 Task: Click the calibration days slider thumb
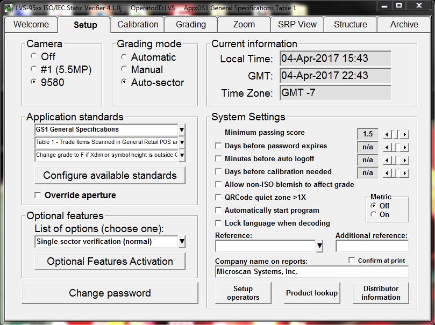click(x=398, y=173)
